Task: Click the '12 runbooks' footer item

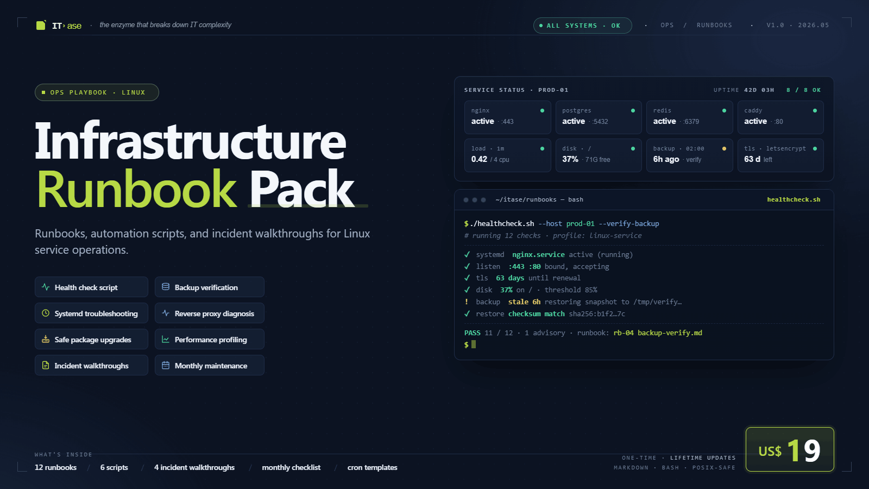Action: click(55, 467)
